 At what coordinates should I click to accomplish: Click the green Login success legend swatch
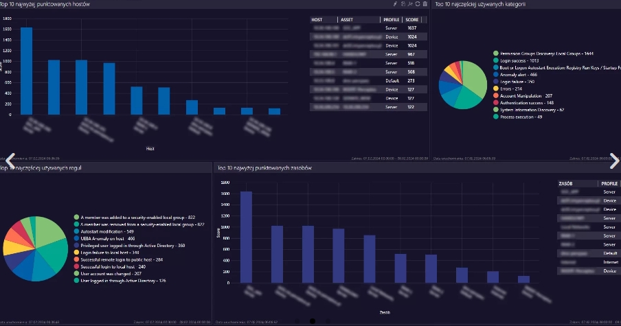tap(495, 60)
